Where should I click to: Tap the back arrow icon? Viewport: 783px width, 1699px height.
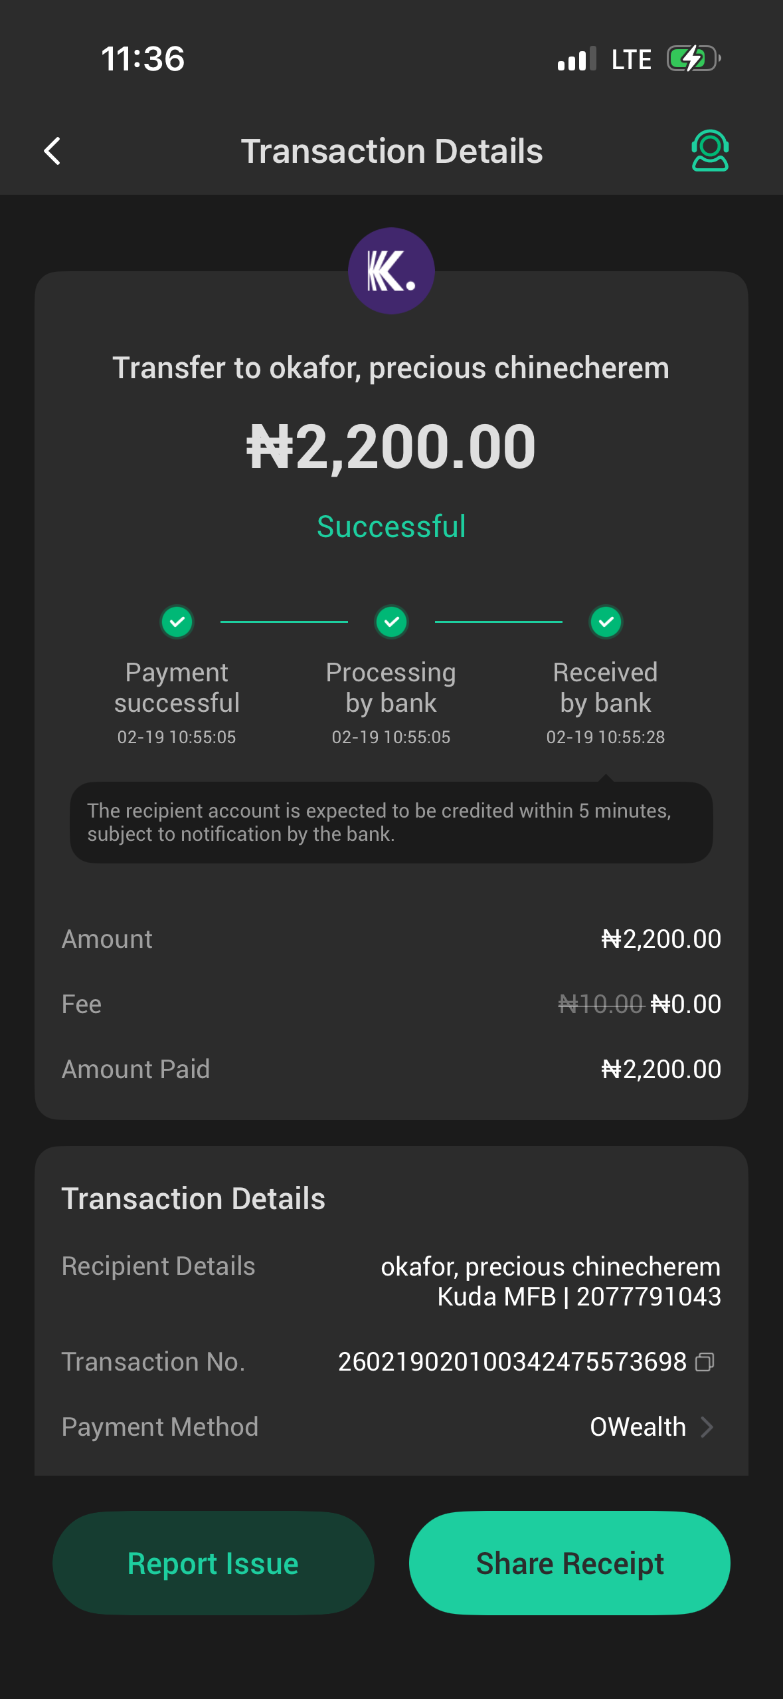tap(52, 151)
